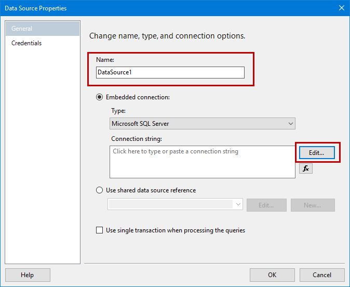Click Edit... for shared data source reference
The image size is (350, 287).
(266, 205)
